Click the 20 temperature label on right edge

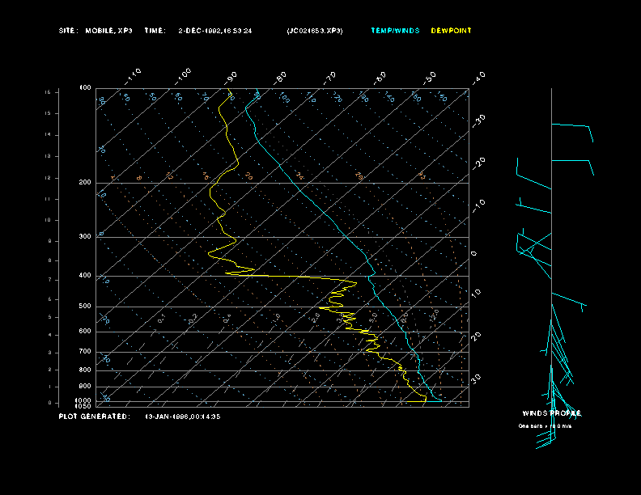(x=476, y=336)
